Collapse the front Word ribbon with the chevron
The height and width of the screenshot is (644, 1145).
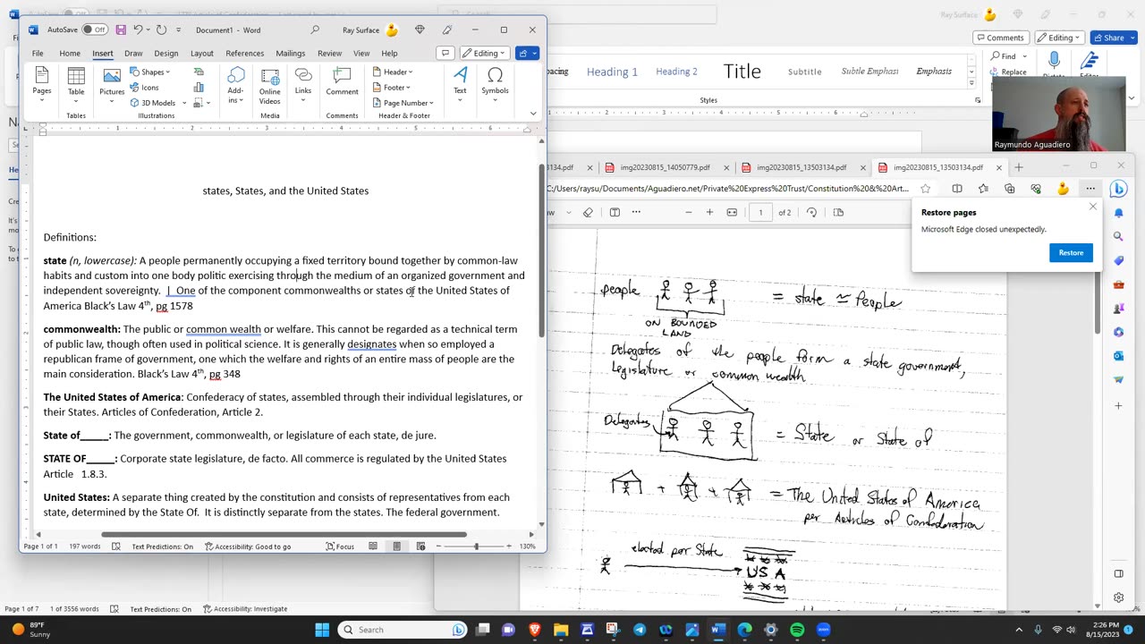(x=533, y=114)
